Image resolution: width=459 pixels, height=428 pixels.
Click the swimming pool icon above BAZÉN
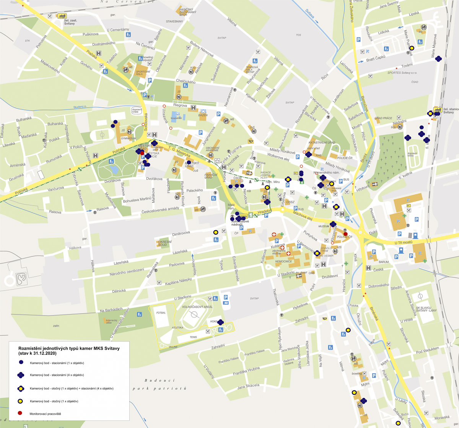click(176, 114)
